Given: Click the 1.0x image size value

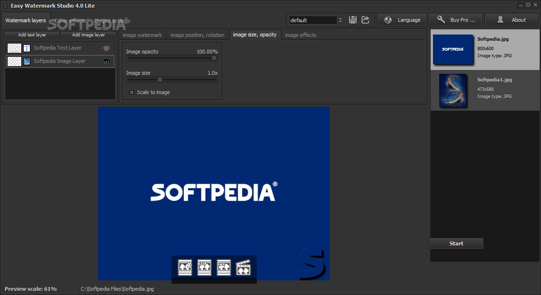Looking at the screenshot, I should pos(213,73).
